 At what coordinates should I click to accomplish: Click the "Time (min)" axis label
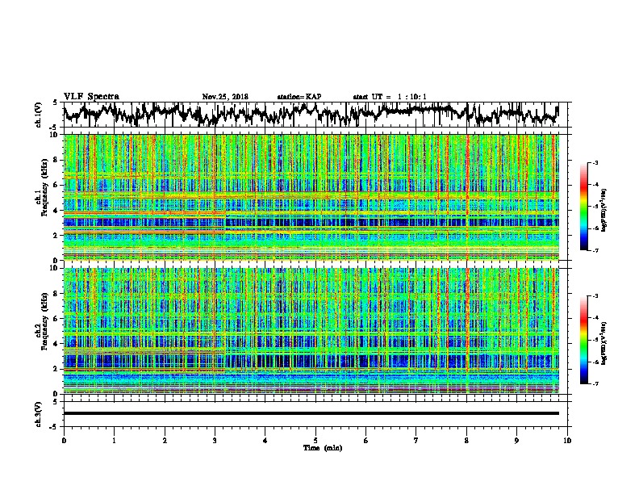pos(323,448)
